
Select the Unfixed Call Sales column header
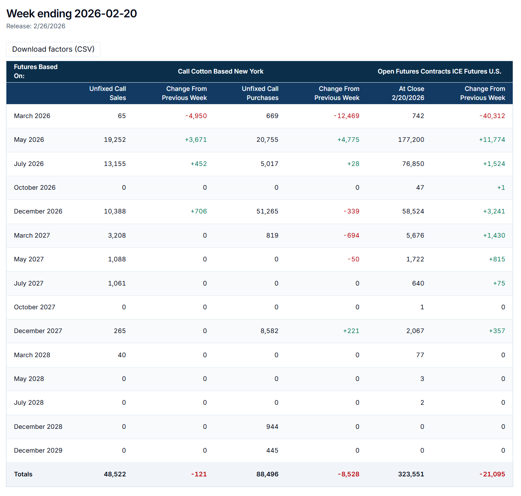(x=107, y=93)
